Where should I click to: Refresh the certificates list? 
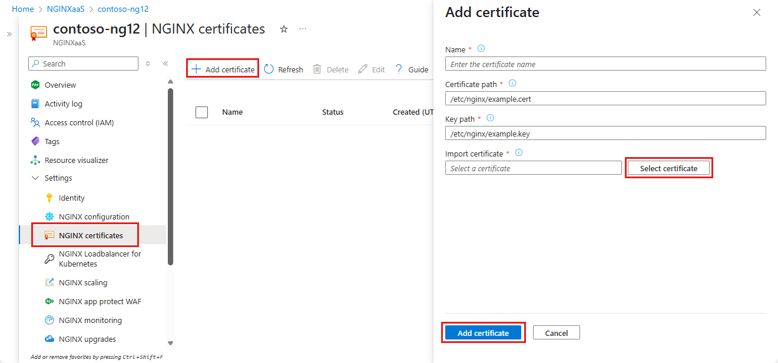point(283,69)
